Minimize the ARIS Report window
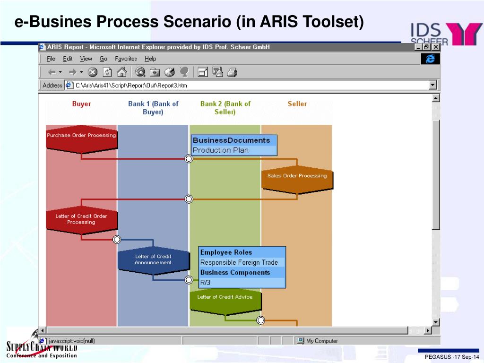 tap(418, 47)
